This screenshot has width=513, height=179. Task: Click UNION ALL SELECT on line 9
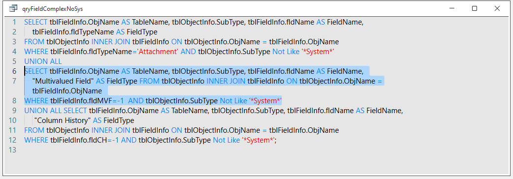[56, 111]
